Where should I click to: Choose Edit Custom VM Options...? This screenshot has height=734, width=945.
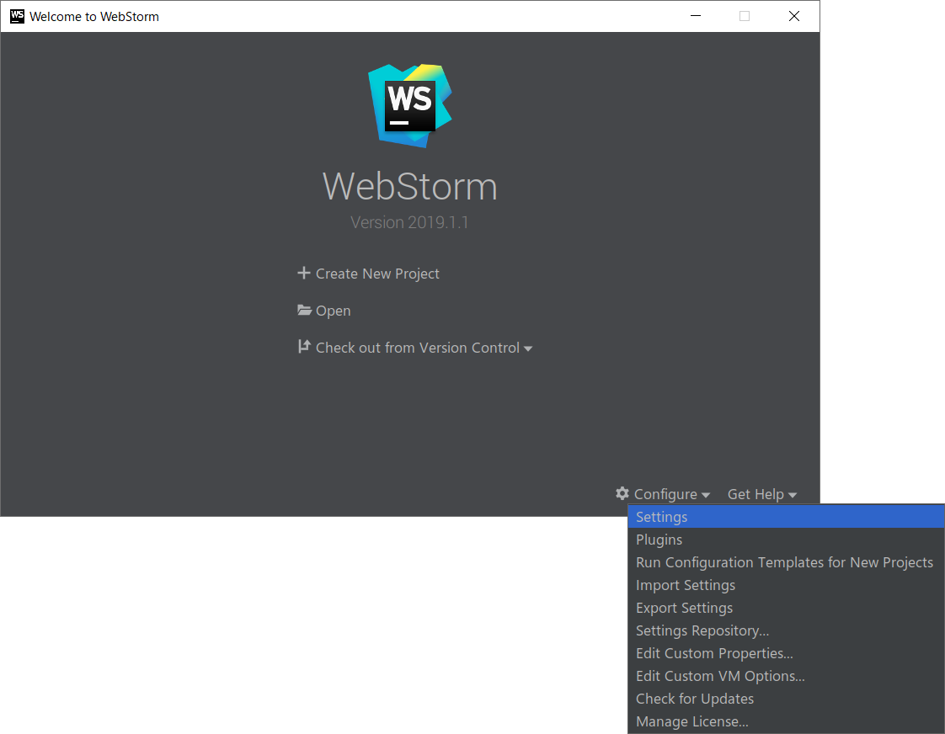click(x=786, y=676)
